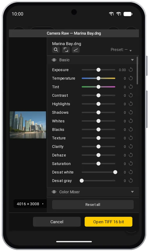
Task: Select the crop tool icon
Action: [x=66, y=50]
